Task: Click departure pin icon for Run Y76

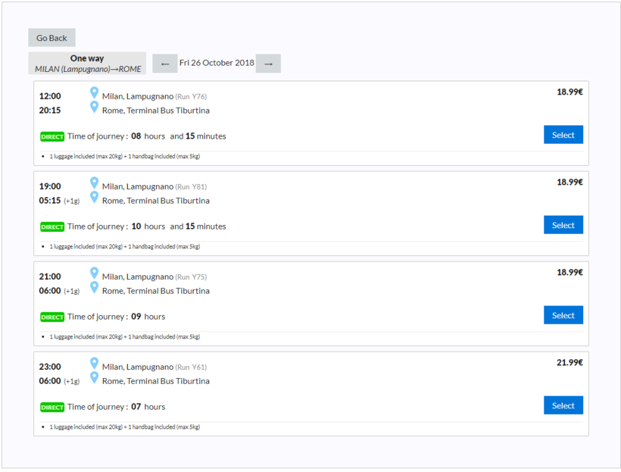Action: pos(94,92)
